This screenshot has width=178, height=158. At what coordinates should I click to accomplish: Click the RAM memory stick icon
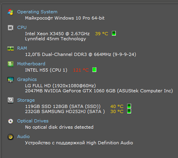click(11, 48)
